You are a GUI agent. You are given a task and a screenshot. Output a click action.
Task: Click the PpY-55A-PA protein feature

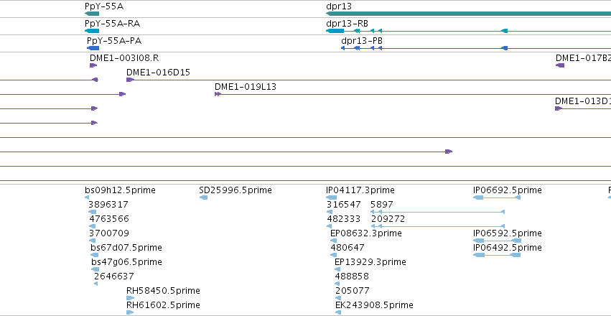tap(93, 48)
